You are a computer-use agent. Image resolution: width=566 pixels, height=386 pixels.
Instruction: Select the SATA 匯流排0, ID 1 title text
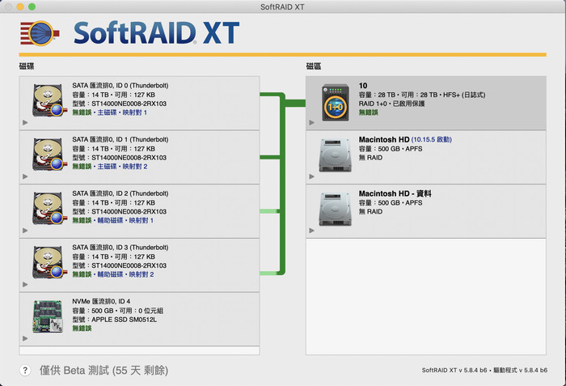120,139
